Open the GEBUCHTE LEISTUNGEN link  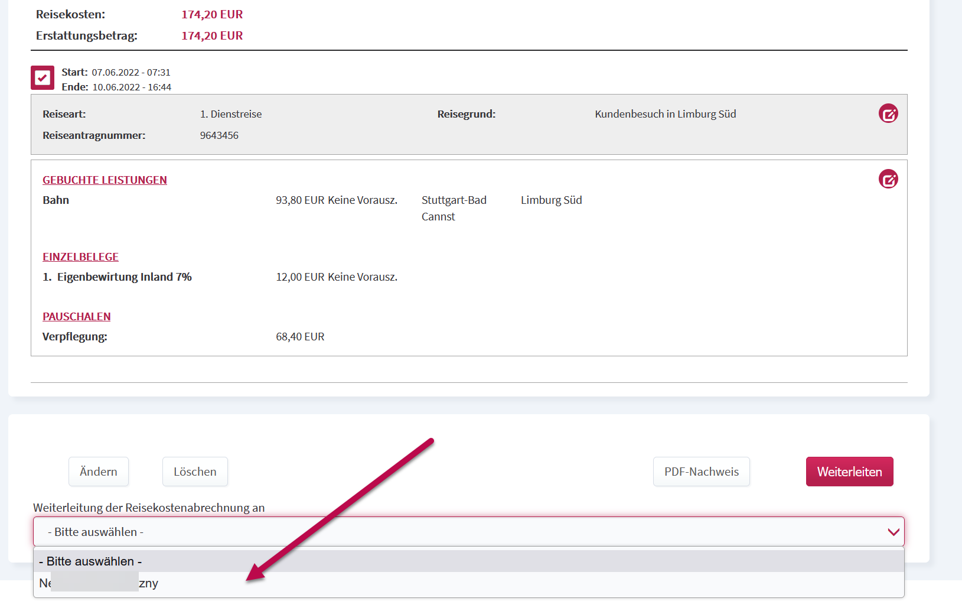coord(105,180)
